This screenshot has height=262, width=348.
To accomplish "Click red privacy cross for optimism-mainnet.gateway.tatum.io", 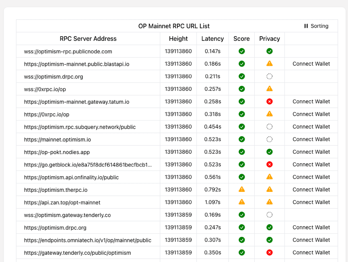I will tap(270, 102).
